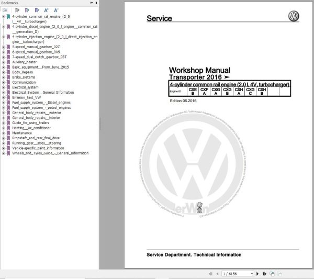314x279 pixels.
Task: Expand the 6-speed_manual_gearbox_0A5 node
Action: [3, 52]
